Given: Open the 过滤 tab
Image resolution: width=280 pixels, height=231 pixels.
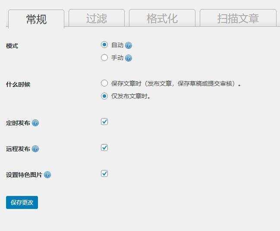Looking at the screenshot, I should point(97,19).
